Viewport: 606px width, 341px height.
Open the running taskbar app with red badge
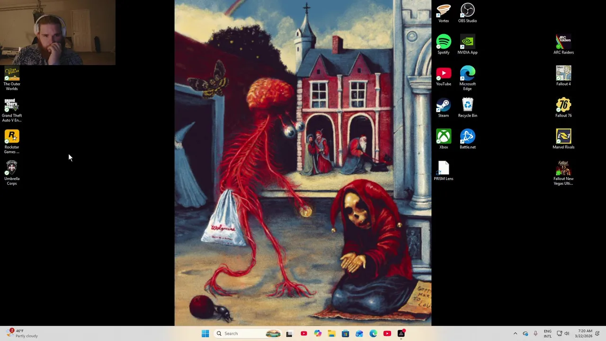401,333
